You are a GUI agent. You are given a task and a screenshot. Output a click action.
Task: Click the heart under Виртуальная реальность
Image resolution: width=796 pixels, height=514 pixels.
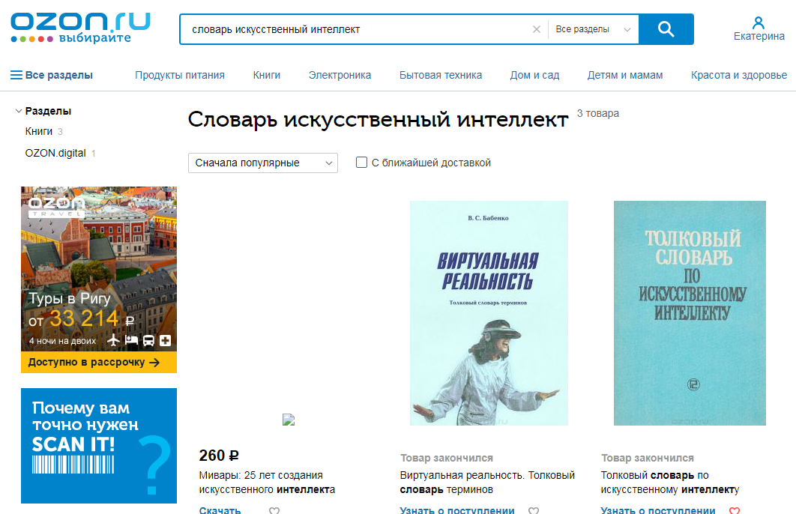coord(534,509)
